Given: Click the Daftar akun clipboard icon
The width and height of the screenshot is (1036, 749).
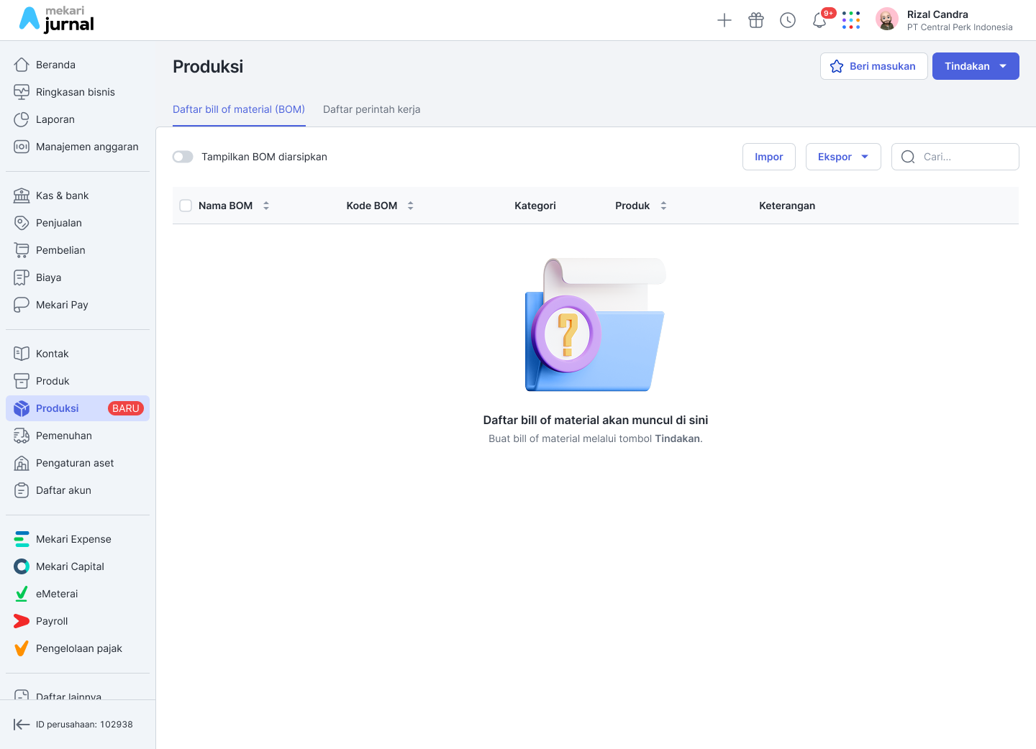Looking at the screenshot, I should tap(22, 490).
